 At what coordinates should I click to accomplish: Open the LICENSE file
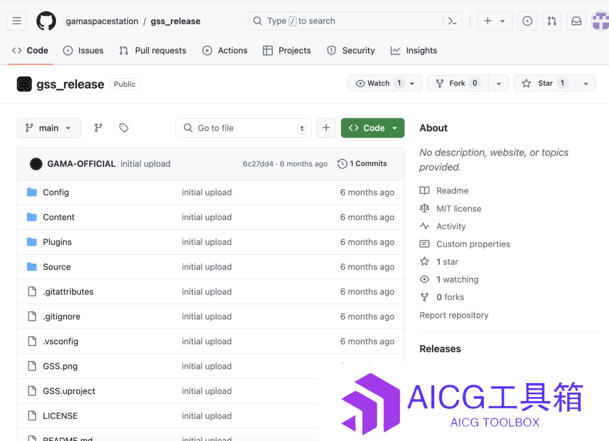pyautogui.click(x=60, y=416)
